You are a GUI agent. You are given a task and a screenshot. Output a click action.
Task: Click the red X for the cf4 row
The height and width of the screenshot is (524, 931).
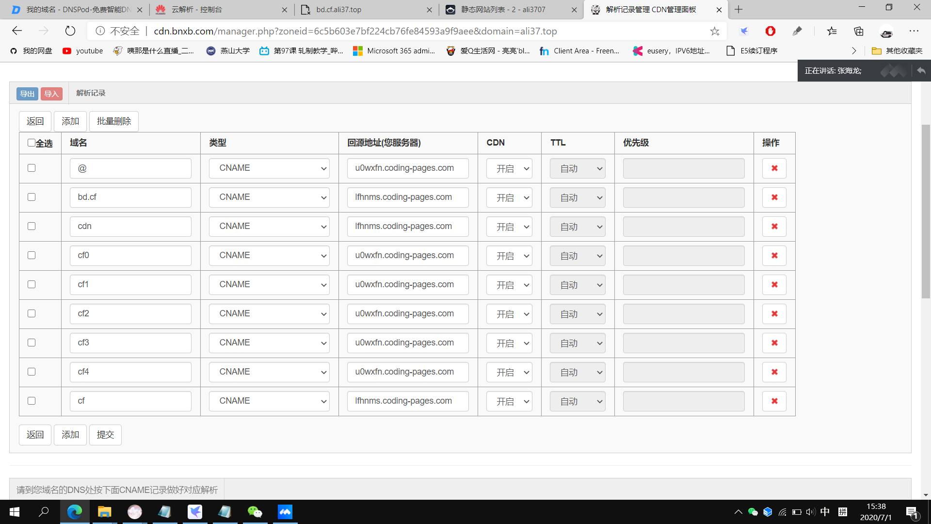click(x=774, y=372)
